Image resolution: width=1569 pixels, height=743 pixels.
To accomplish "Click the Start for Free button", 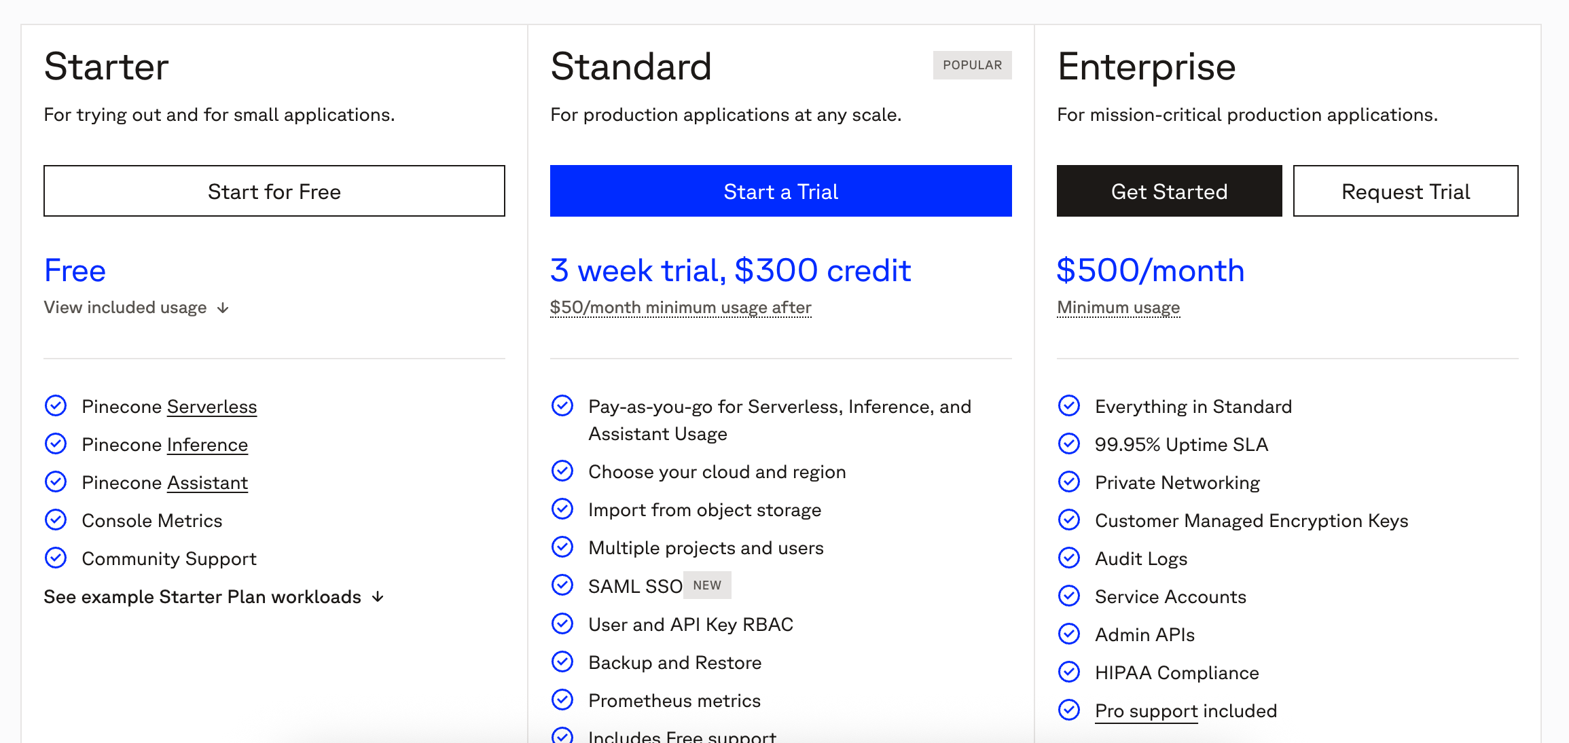I will (274, 191).
